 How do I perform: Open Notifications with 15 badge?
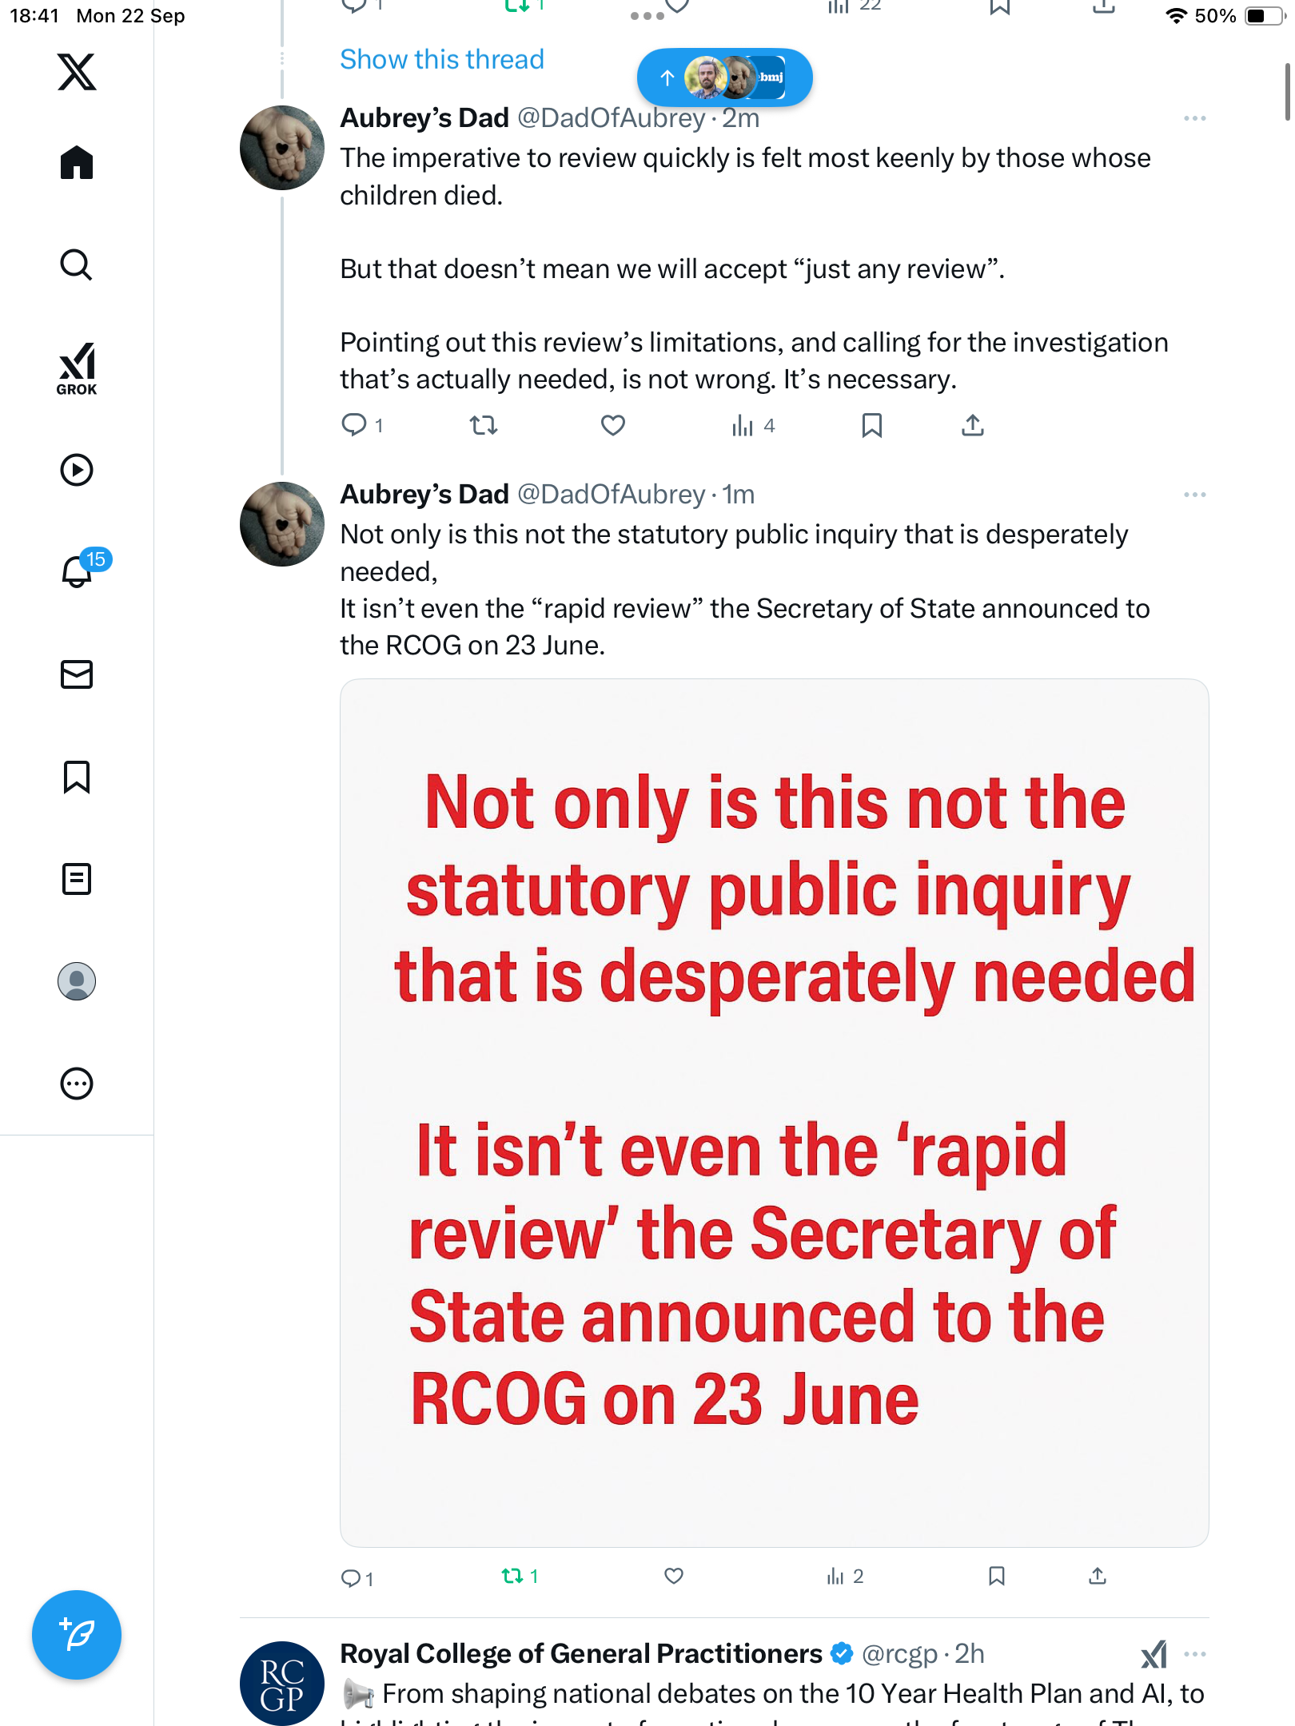click(78, 571)
